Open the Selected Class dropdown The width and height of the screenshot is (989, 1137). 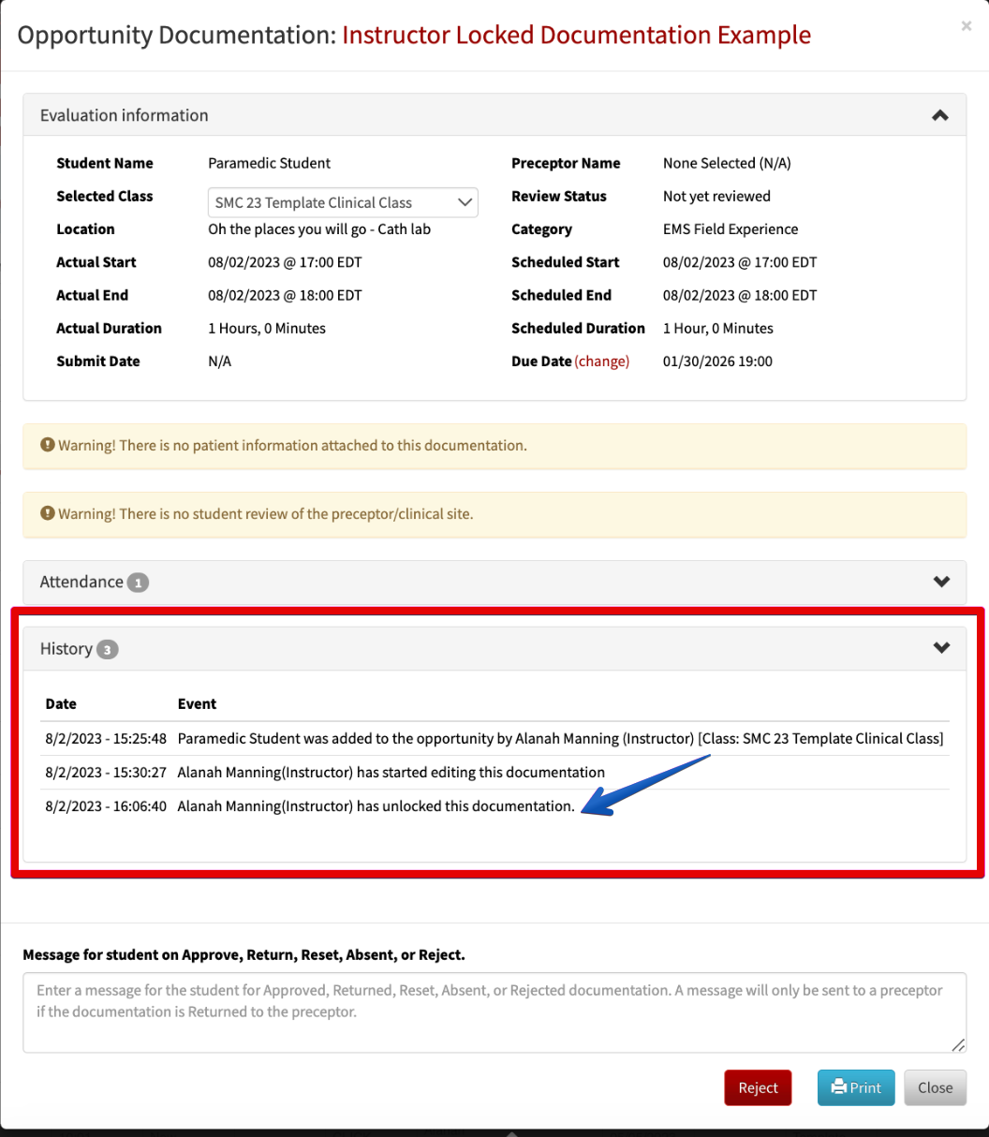coord(343,202)
